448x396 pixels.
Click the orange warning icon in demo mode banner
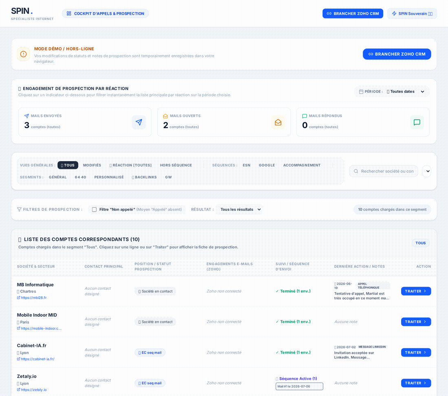(24, 54)
